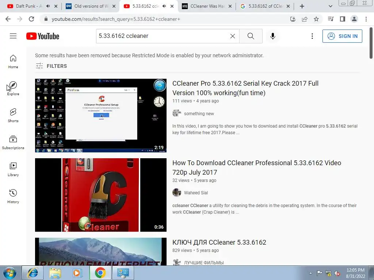Viewport: 374px width, 280px height.
Task: Open the 2:19 CCleaner Setup video thumbnail
Action: point(101,116)
